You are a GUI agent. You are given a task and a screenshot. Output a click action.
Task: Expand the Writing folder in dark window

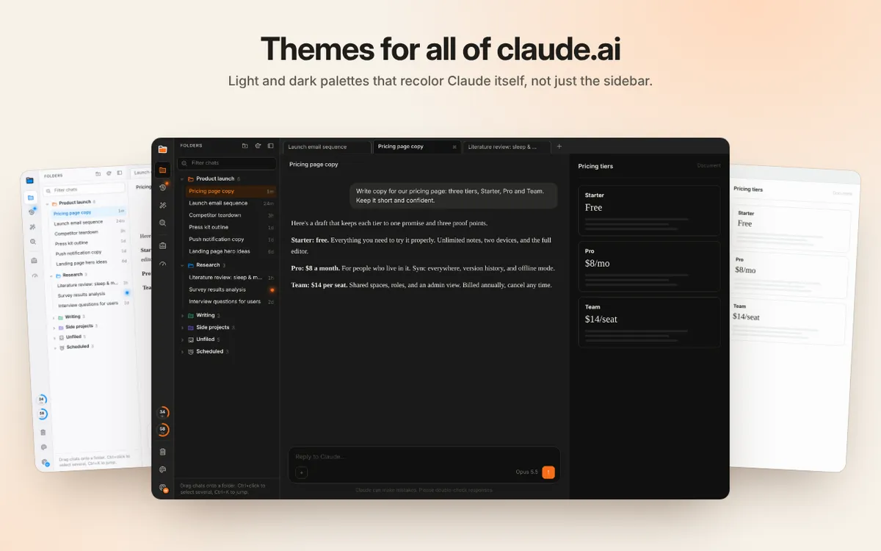pos(183,316)
